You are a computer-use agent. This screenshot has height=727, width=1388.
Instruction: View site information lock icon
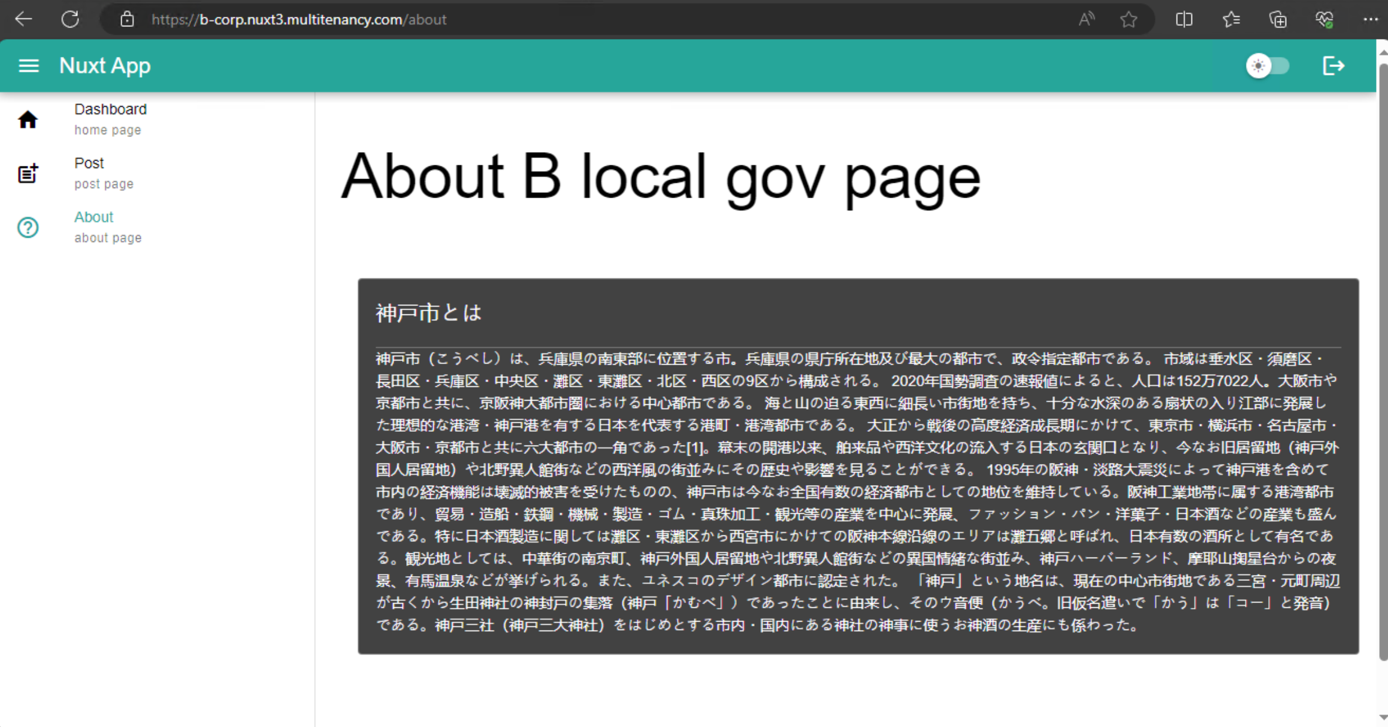pos(126,19)
